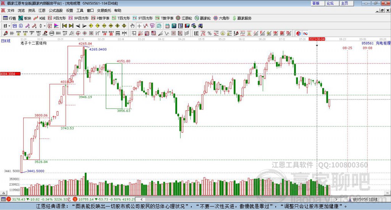The image size is (391, 210).
Task: Select the 2023-08-04 date marker
Action: 317,39
